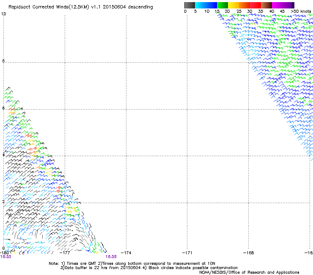The image size is (313, 275).
Task: Click the gray 0-5 knots legend segment
Action: pyautogui.click(x=189, y=5)
